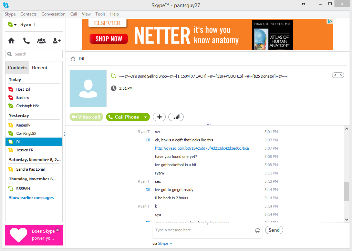The width and height of the screenshot is (352, 251).
Task: Click the add contact icon
Action: point(56,41)
